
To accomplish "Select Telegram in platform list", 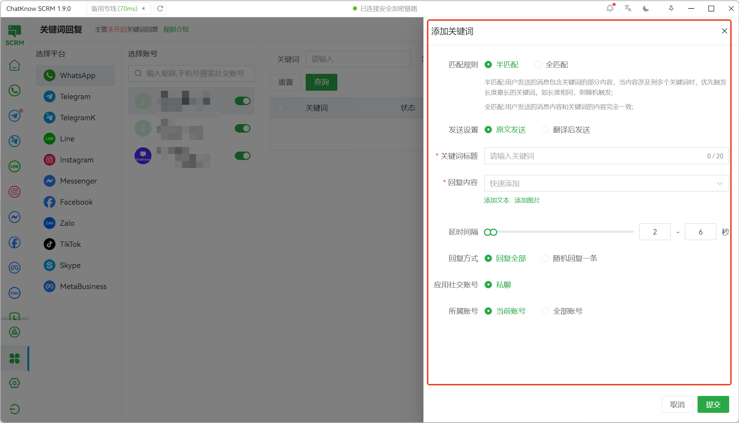I will point(75,97).
